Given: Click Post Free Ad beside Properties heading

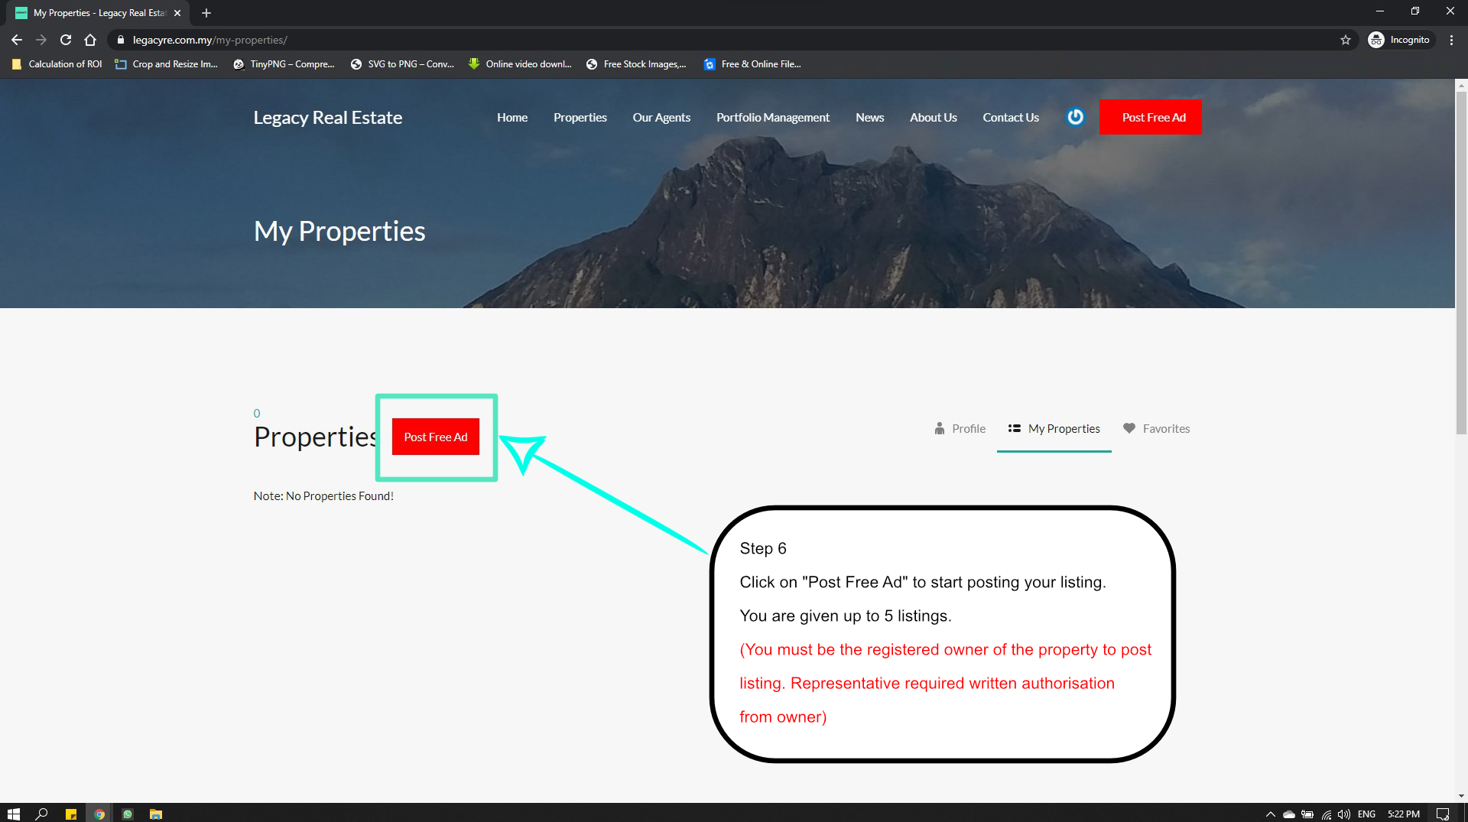Looking at the screenshot, I should click(436, 437).
